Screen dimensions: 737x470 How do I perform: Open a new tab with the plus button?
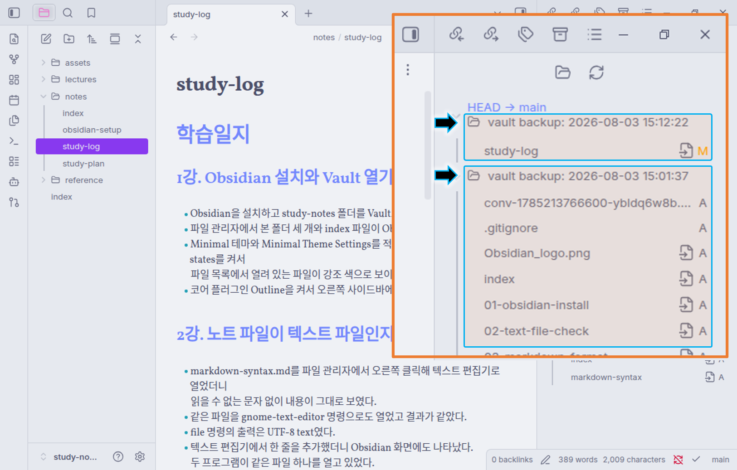[308, 14]
